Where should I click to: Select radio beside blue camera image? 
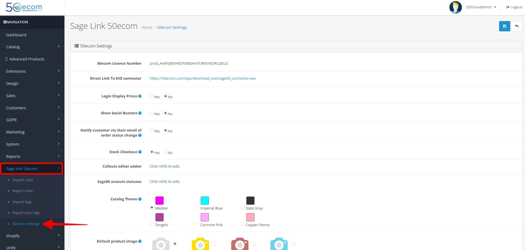tap(293, 244)
